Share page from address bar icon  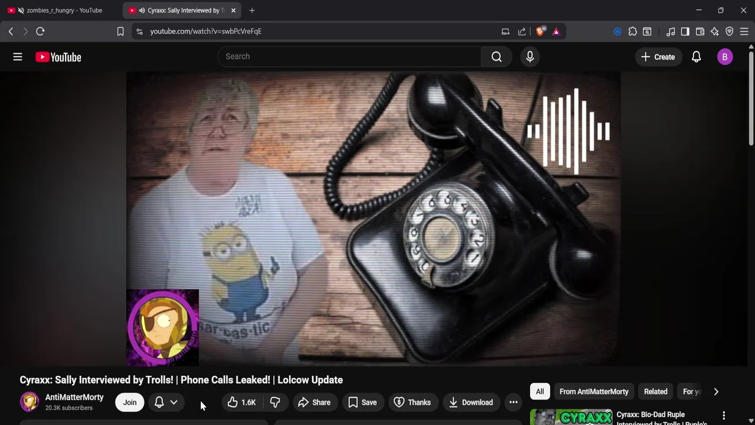(522, 31)
